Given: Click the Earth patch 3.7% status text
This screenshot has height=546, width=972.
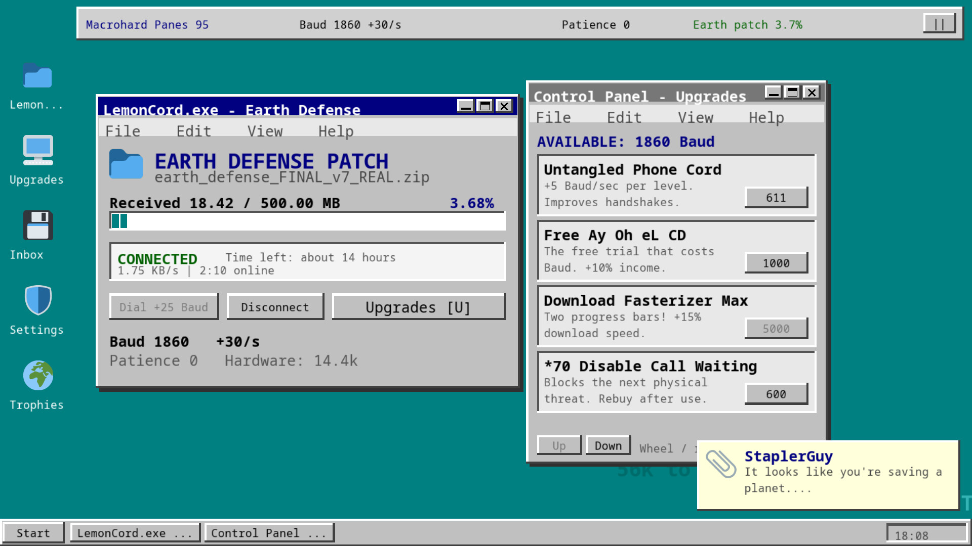Looking at the screenshot, I should pyautogui.click(x=747, y=25).
